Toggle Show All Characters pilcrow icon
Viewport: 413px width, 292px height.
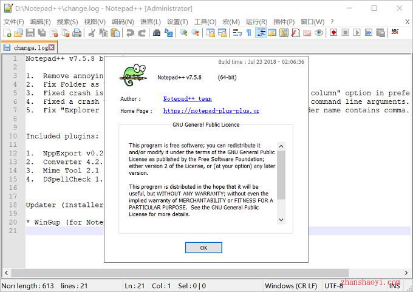coord(248,33)
